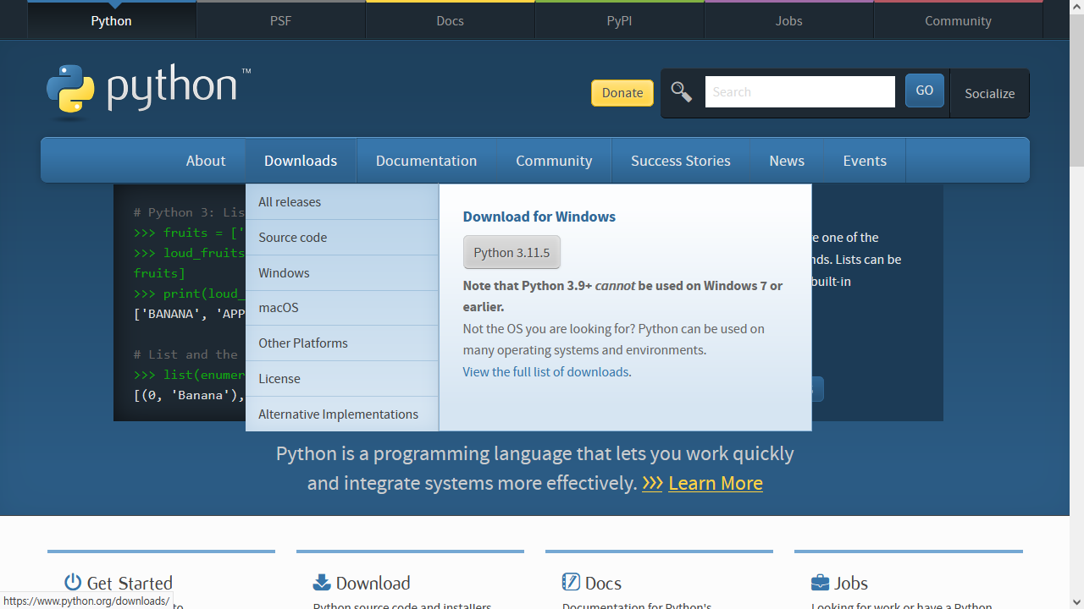This screenshot has height=609, width=1084.
Task: Click the download arrow icon beside Download
Action: (x=322, y=582)
